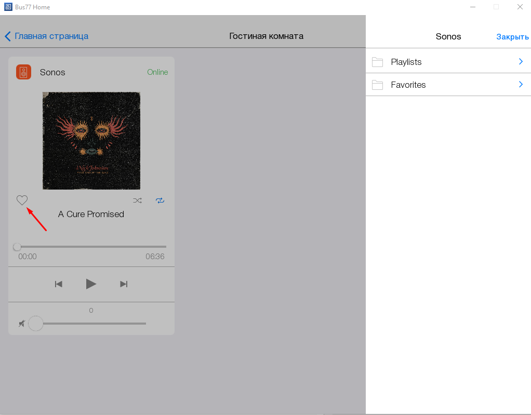The image size is (531, 415).
Task: Expand the Playlists chevron arrow
Action: click(521, 62)
